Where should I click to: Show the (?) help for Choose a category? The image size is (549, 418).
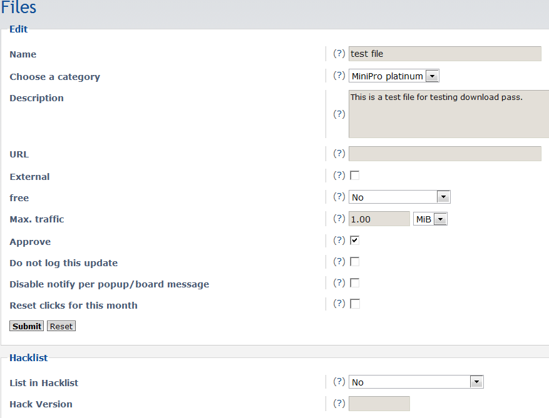pos(339,76)
